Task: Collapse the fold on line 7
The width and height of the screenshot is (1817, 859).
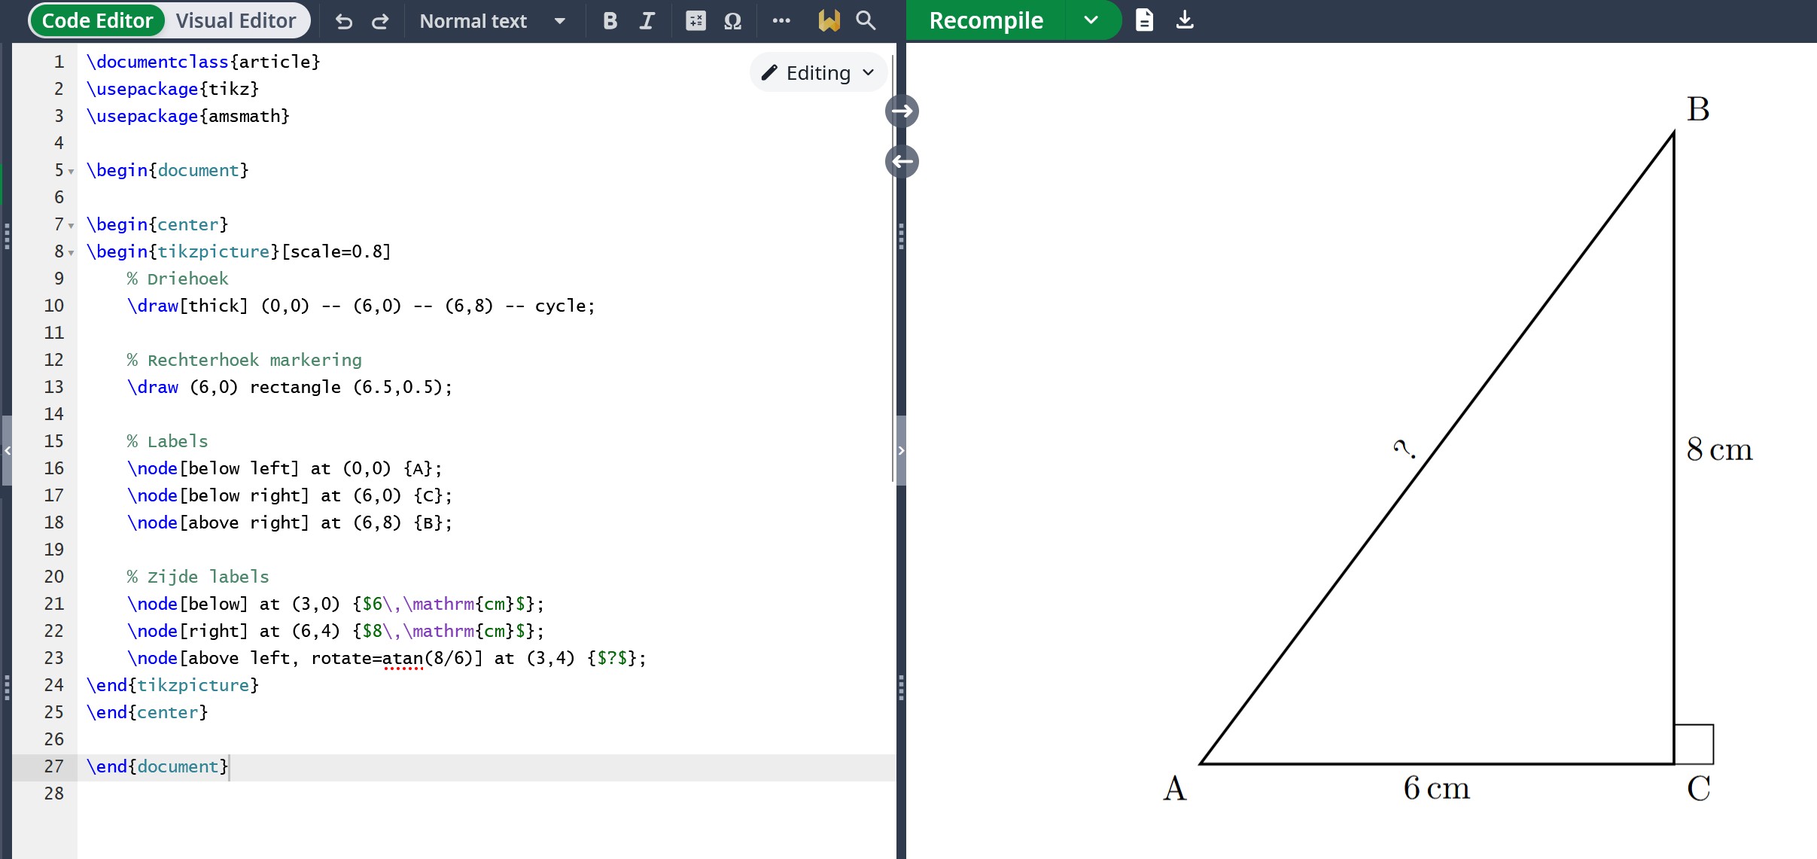Action: pyautogui.click(x=72, y=226)
